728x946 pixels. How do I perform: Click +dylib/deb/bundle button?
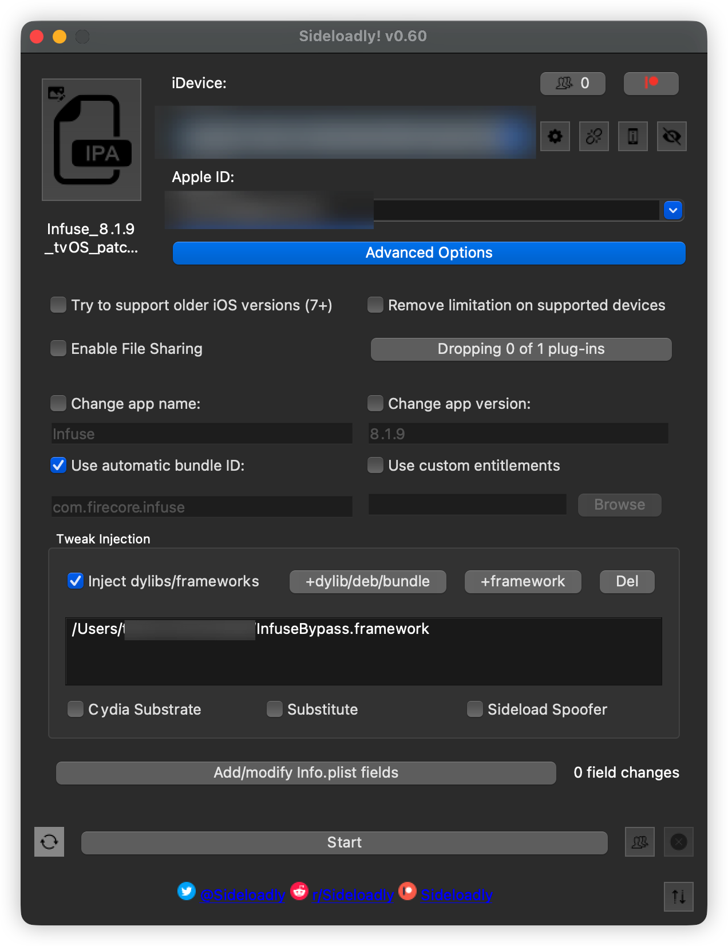click(x=368, y=582)
